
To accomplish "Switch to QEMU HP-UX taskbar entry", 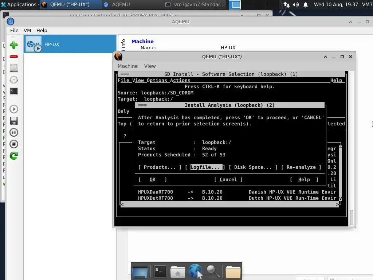I will pos(70,4).
